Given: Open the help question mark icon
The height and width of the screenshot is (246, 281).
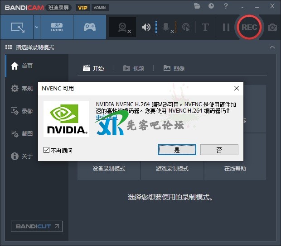Looking at the screenshot, I should 225,6.
